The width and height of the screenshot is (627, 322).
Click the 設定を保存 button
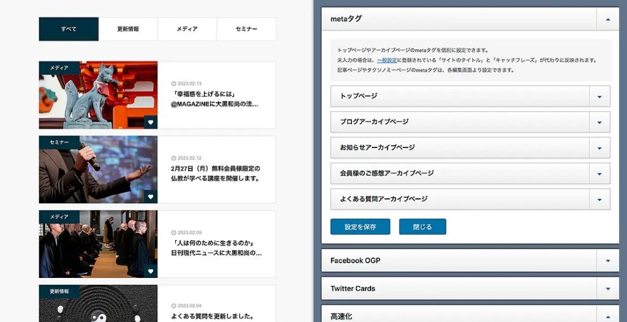point(360,227)
